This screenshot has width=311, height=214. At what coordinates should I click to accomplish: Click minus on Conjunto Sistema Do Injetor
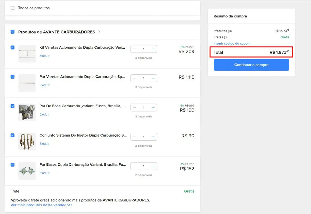coord(134,137)
